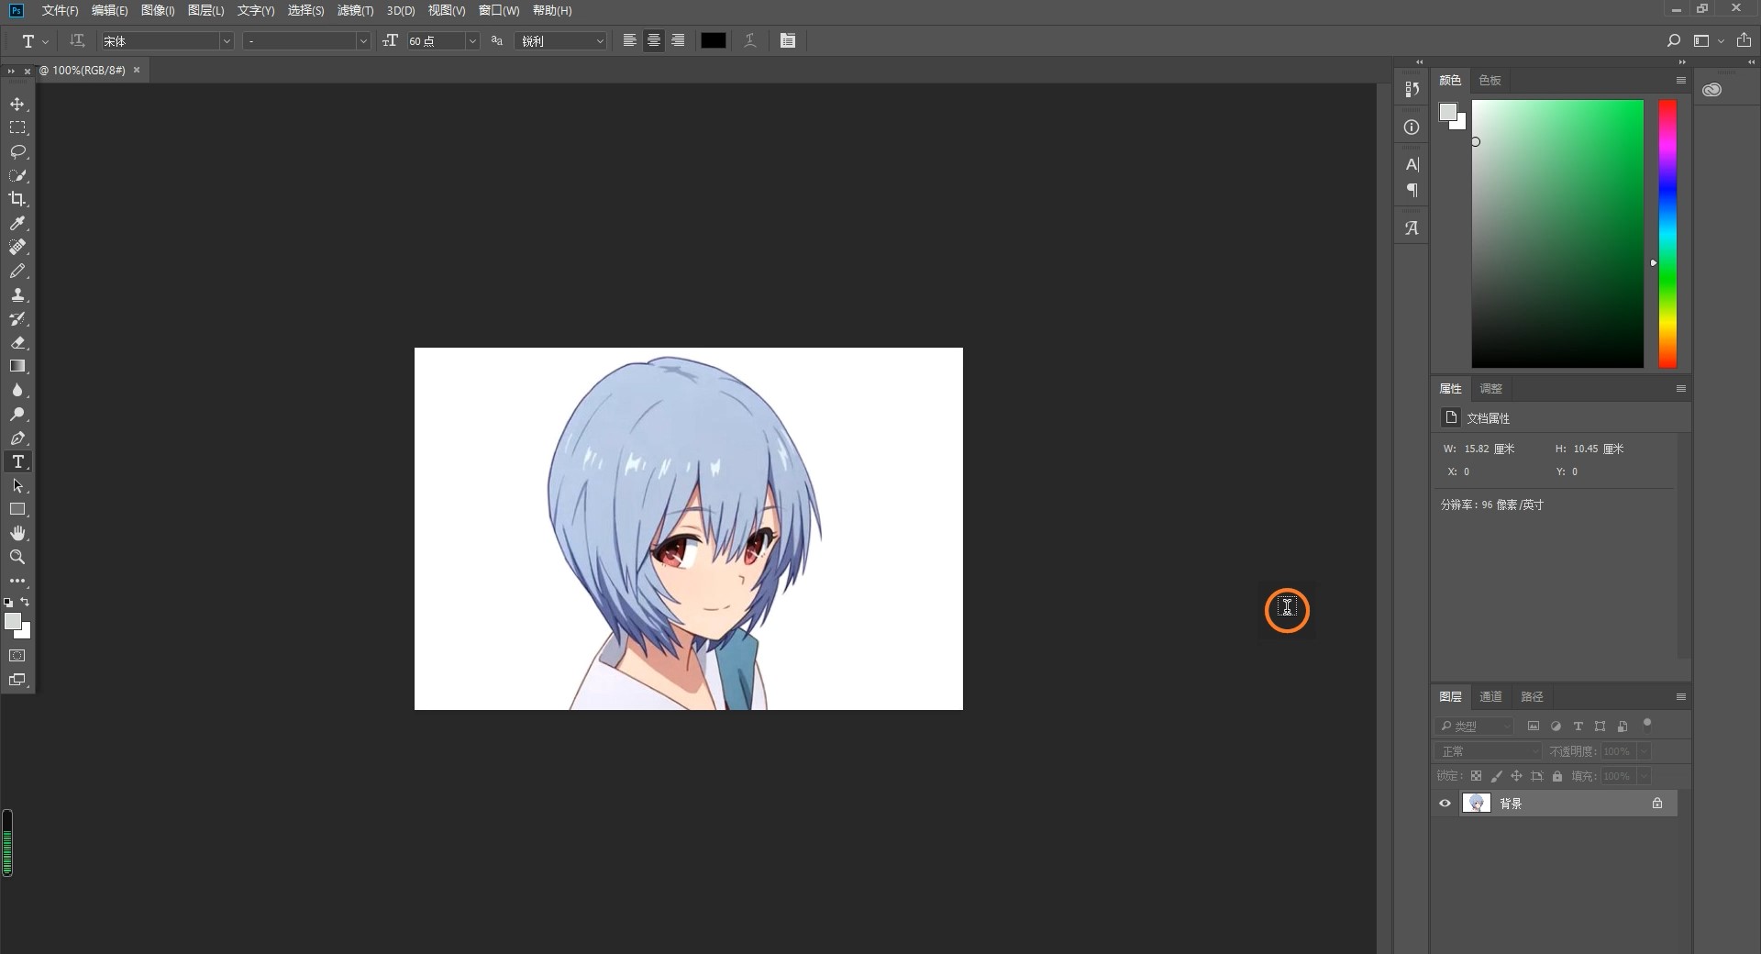This screenshot has height=954, width=1761.
Task: Click the black text color swatch
Action: 713,40
